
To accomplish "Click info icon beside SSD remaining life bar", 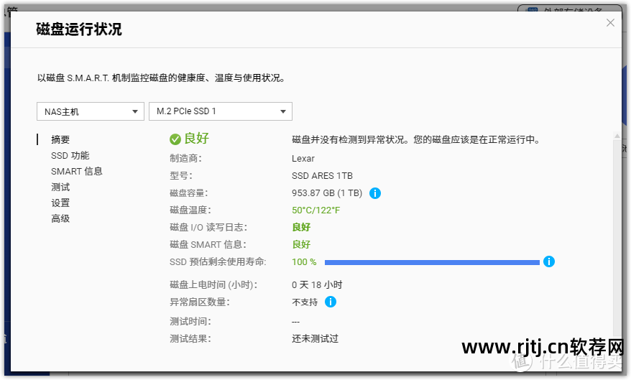I will 549,261.
